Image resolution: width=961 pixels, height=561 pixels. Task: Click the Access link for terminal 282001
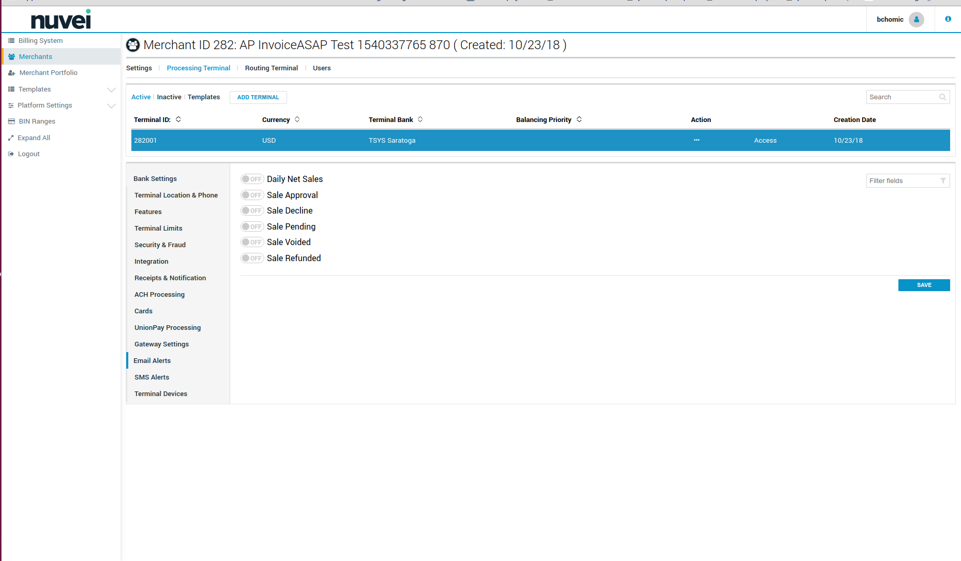[765, 141]
